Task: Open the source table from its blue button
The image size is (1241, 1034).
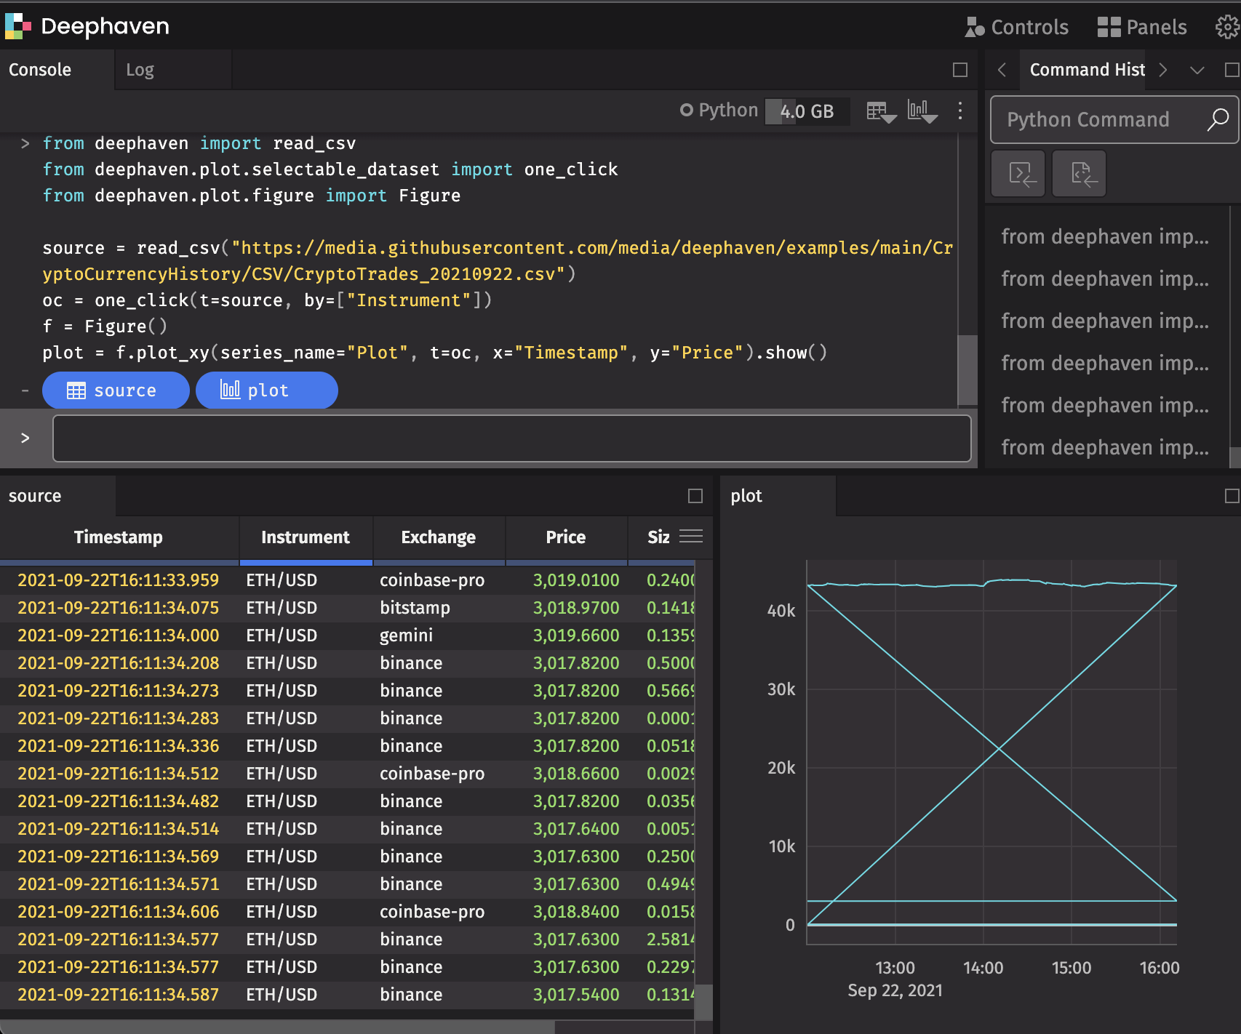Action: pos(116,390)
